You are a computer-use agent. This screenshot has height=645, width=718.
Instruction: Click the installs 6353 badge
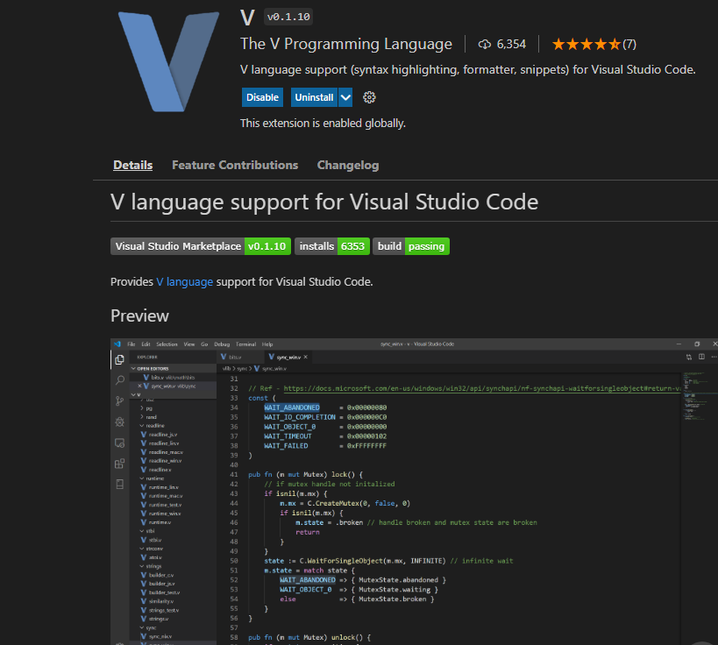click(332, 246)
